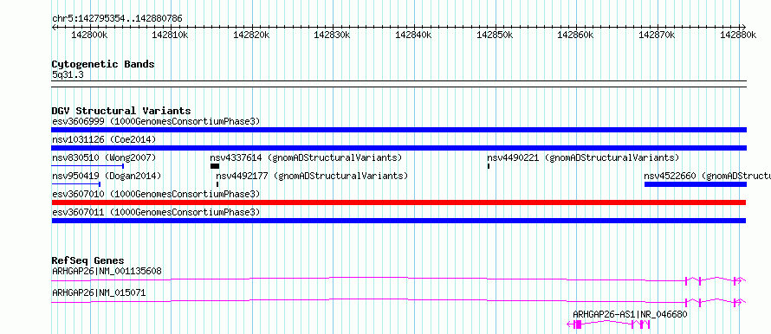Click the ARHGAP26|NM_015071 transcript label
This screenshot has width=771, height=334.
coord(99,292)
